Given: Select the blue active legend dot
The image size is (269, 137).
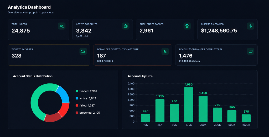Looking at the screenshot, I should 77,98.
